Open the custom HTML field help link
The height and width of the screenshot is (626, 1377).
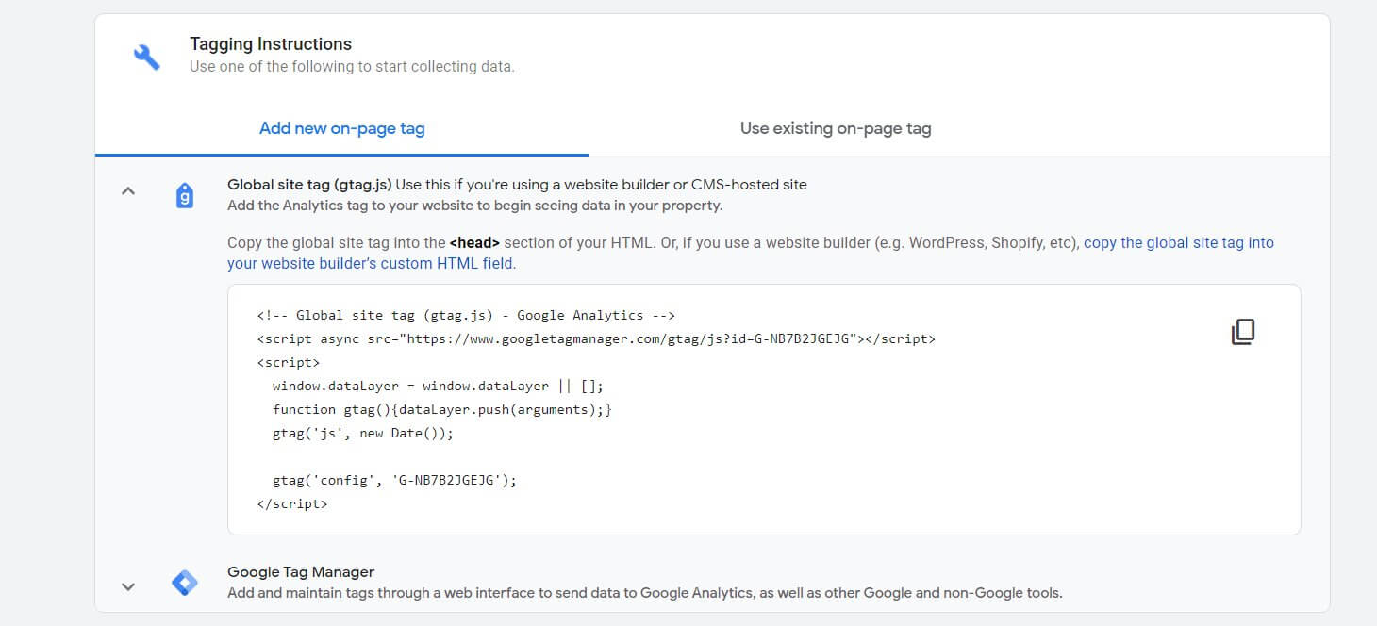(371, 263)
